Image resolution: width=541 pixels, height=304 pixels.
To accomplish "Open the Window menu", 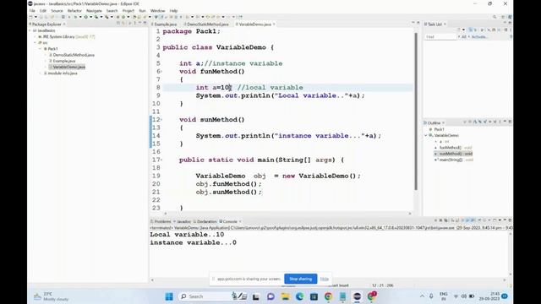I will 158,11.
